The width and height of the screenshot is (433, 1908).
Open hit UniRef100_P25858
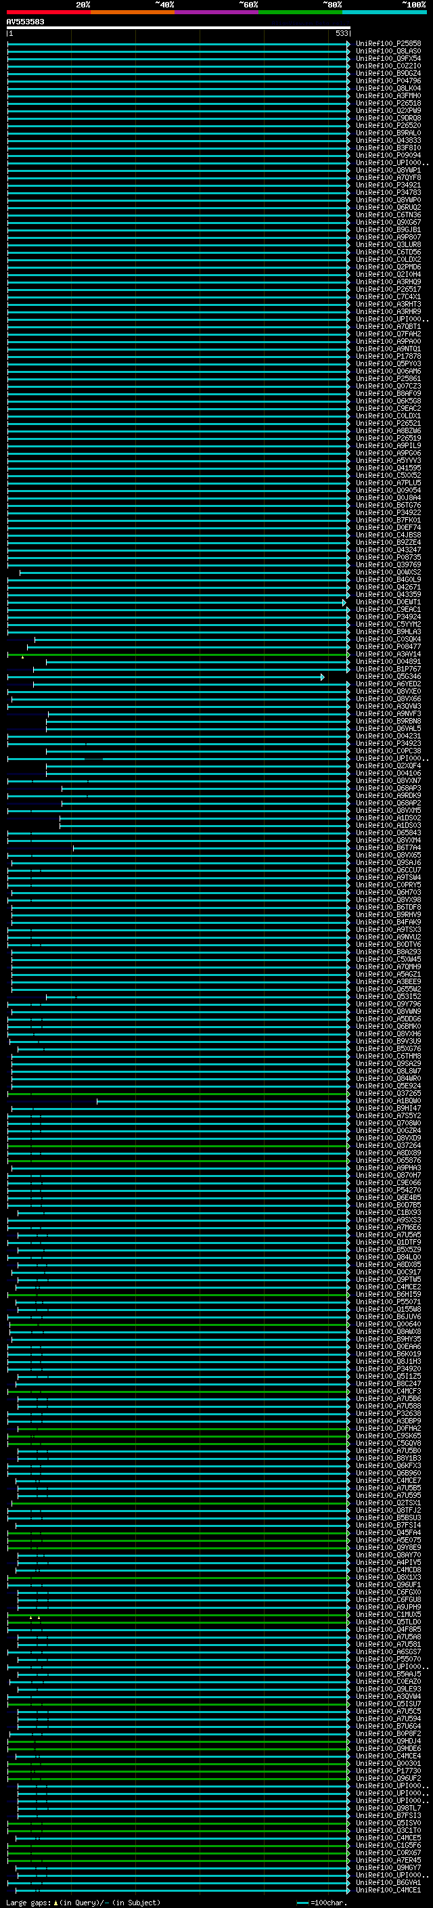pyautogui.click(x=388, y=44)
